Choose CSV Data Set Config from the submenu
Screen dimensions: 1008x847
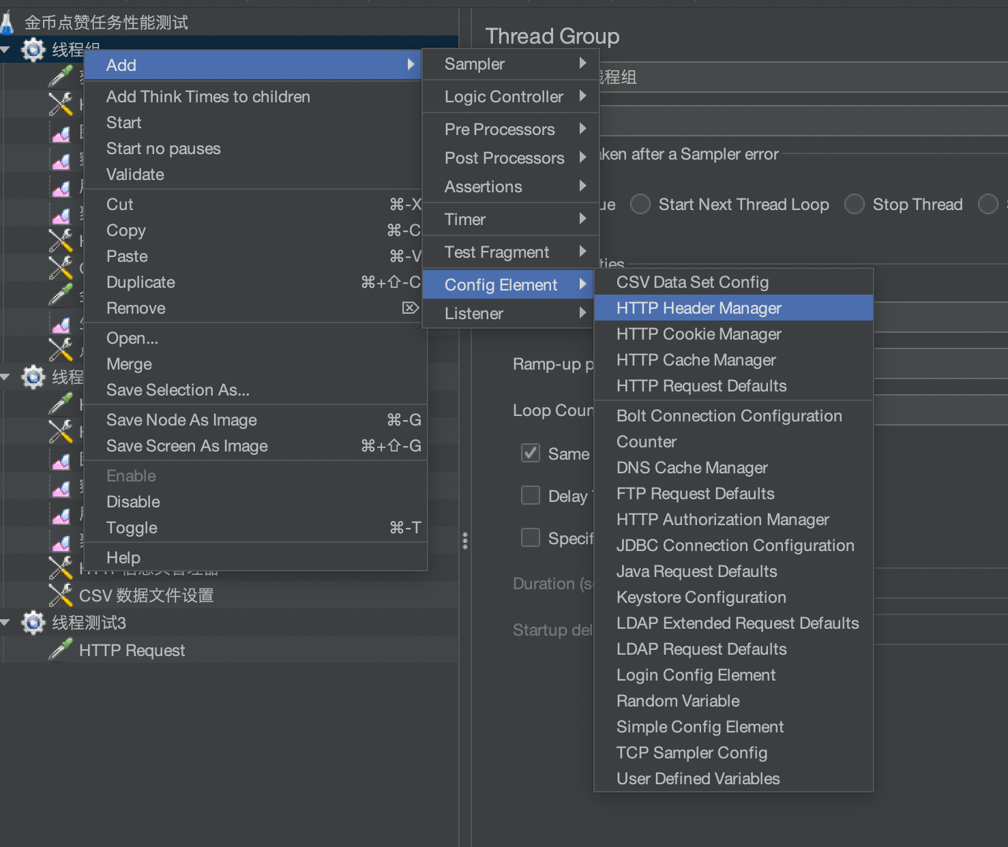[692, 282]
